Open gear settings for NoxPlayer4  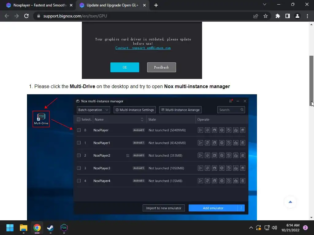tap(221, 181)
